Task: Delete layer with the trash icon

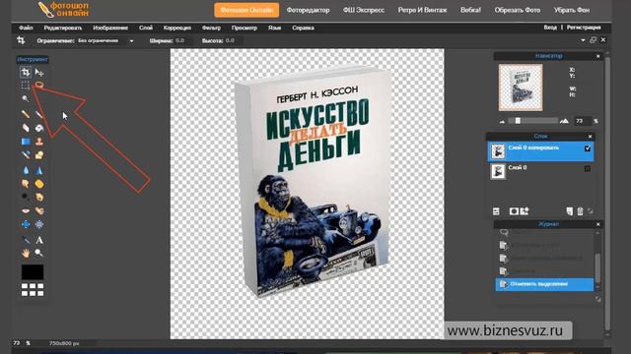Action: click(x=580, y=211)
